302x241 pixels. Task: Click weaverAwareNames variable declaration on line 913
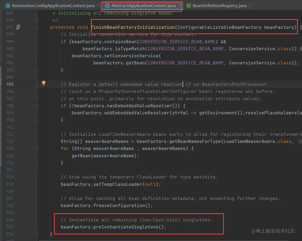tap(107, 142)
